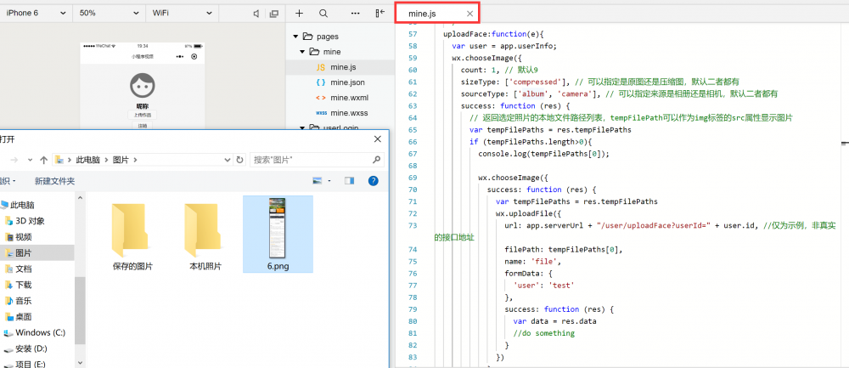
Task: Click the 新建文件夹 button
Action: pyautogui.click(x=54, y=181)
